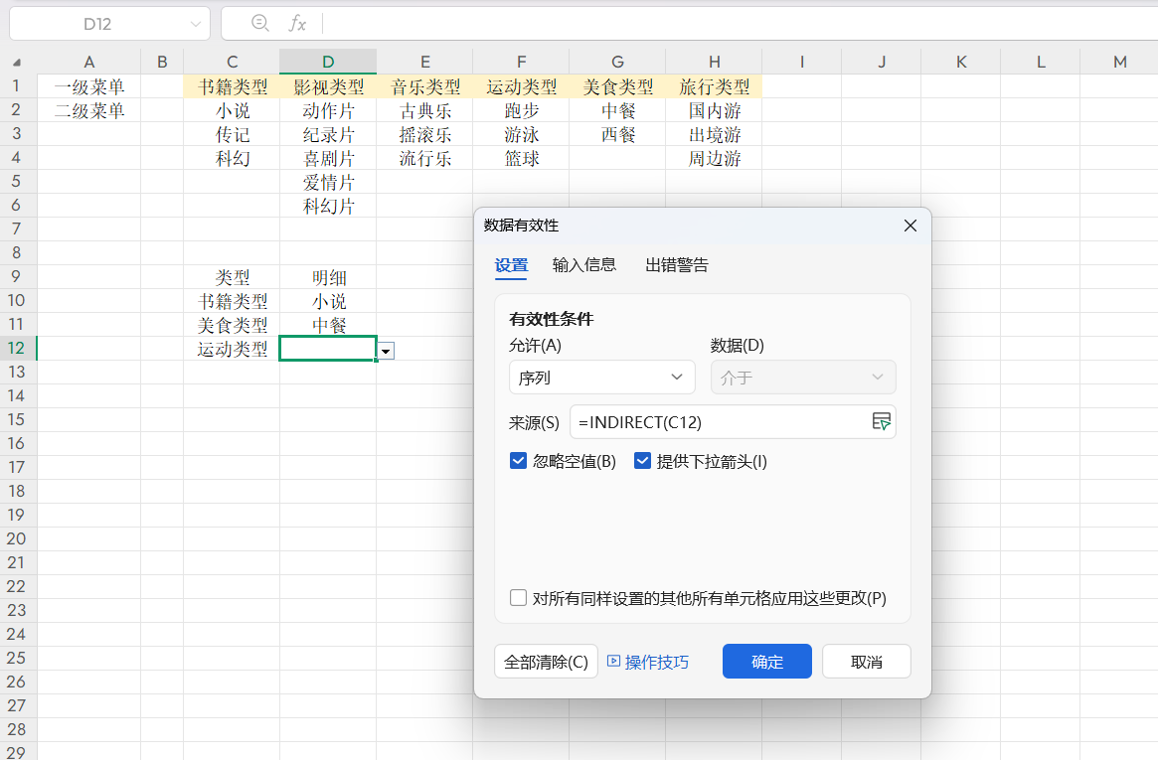Open the 允许 dropdown showing 序列
Image resolution: width=1158 pixels, height=760 pixels.
pos(602,378)
